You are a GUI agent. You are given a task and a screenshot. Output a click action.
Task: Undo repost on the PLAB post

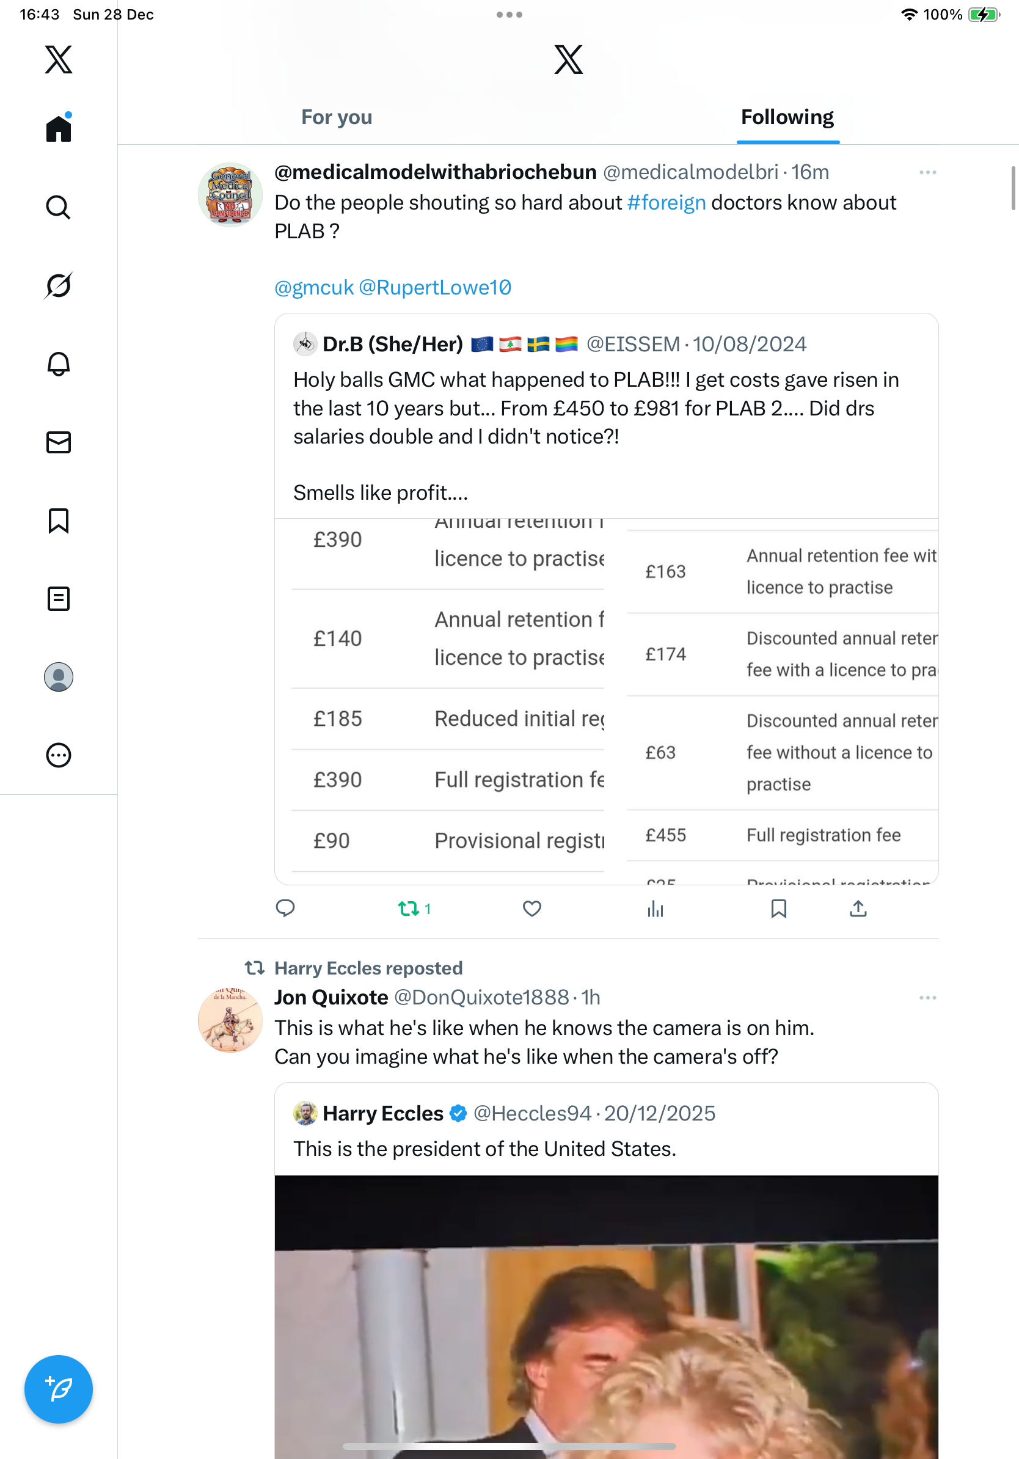tap(409, 909)
